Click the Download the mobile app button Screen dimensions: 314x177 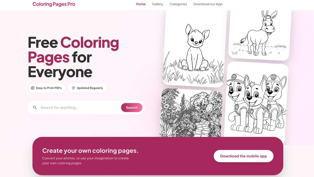click(x=243, y=156)
